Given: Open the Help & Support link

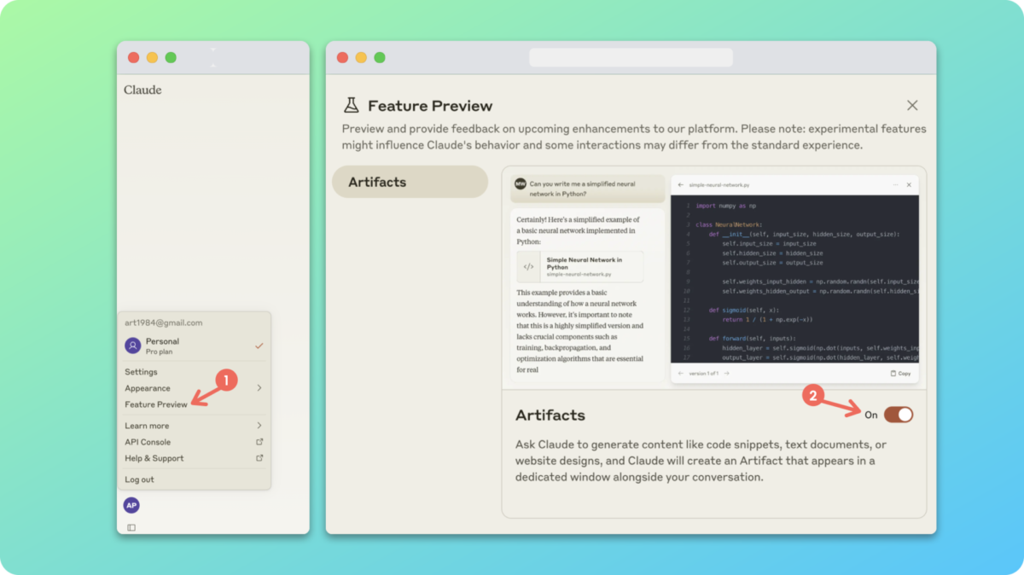Looking at the screenshot, I should coord(154,458).
